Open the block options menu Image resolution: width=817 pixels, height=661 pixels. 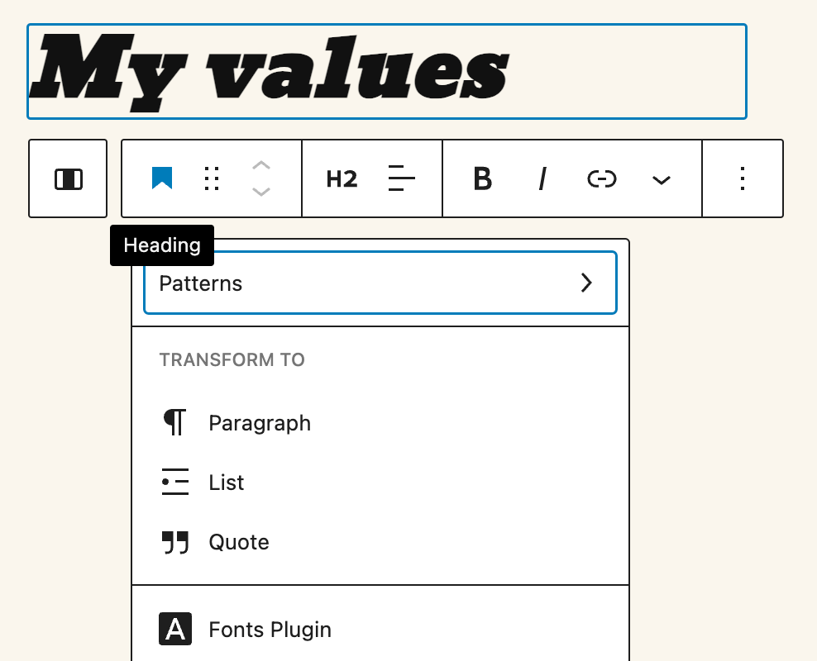tap(742, 178)
